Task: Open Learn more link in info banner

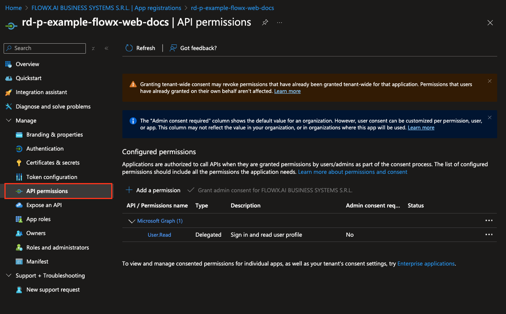Action: pos(421,128)
